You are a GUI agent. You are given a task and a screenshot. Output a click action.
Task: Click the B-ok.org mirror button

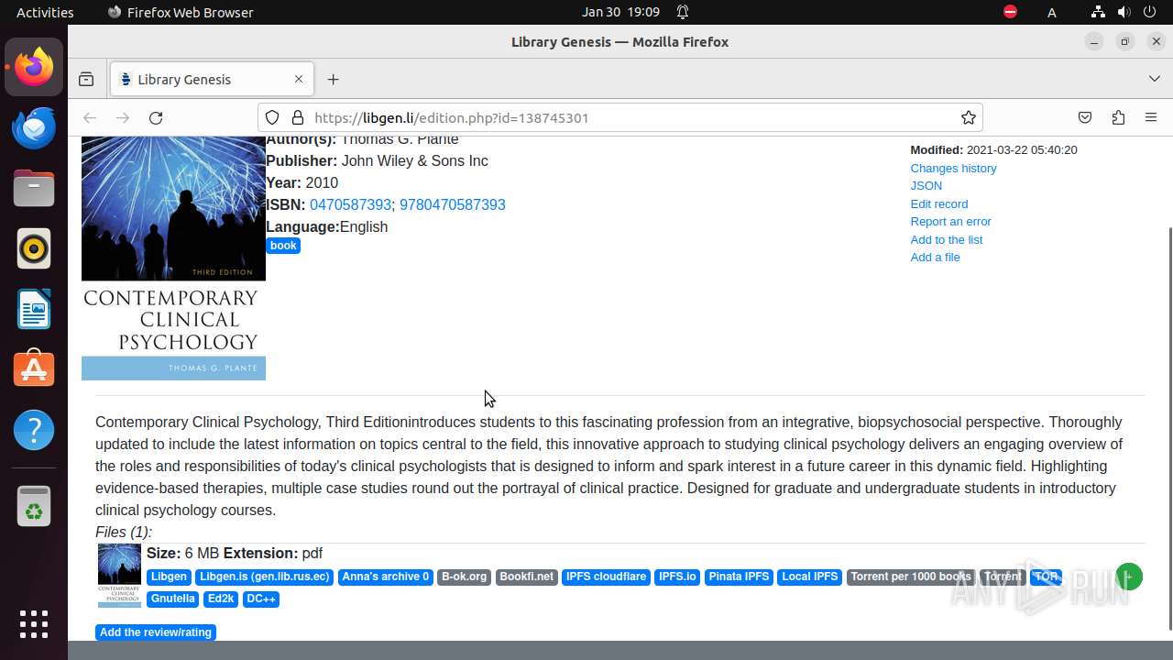464,577
